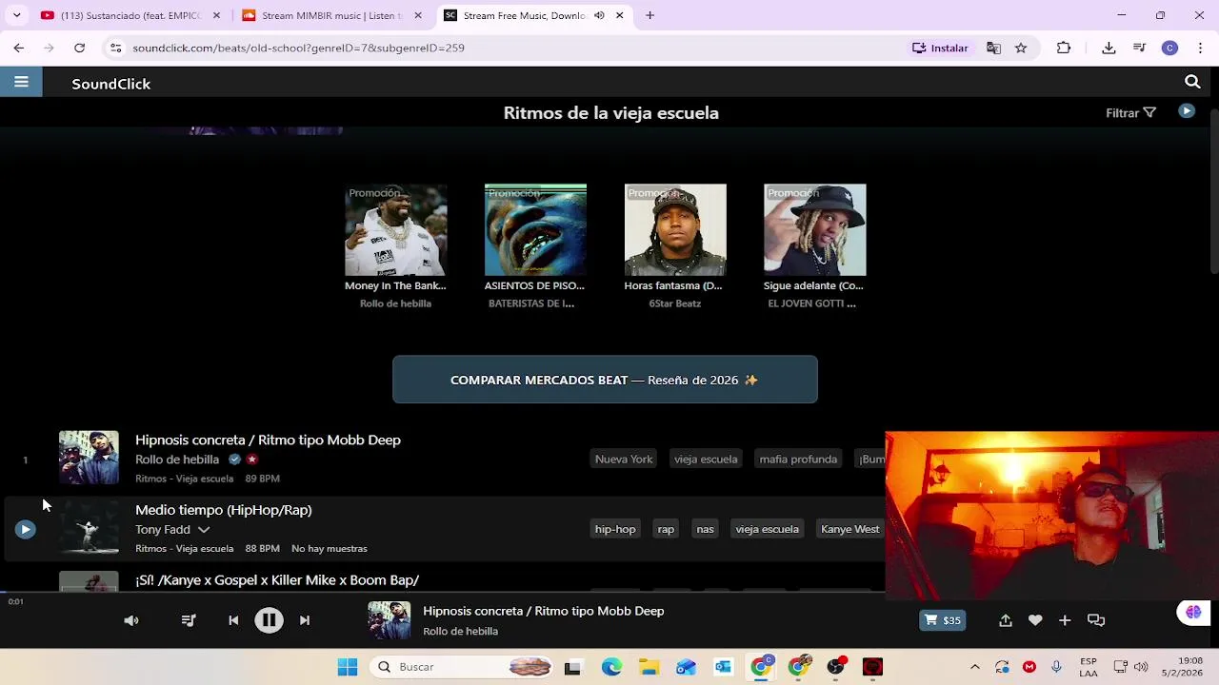
Task: Select the hip-hop tag
Action: tap(615, 529)
